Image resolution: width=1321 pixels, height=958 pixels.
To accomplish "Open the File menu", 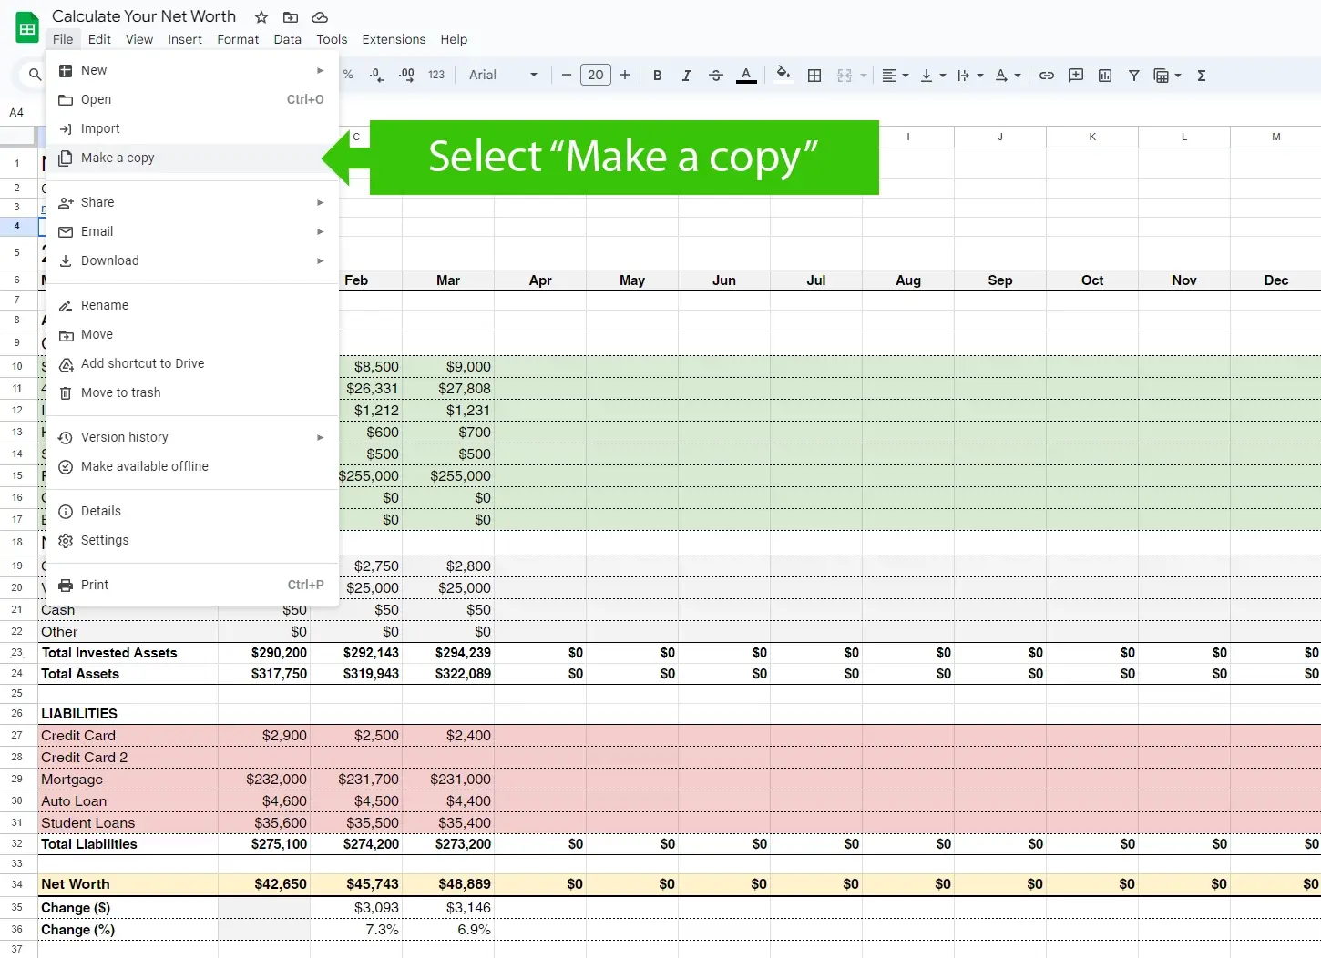I will click(63, 39).
